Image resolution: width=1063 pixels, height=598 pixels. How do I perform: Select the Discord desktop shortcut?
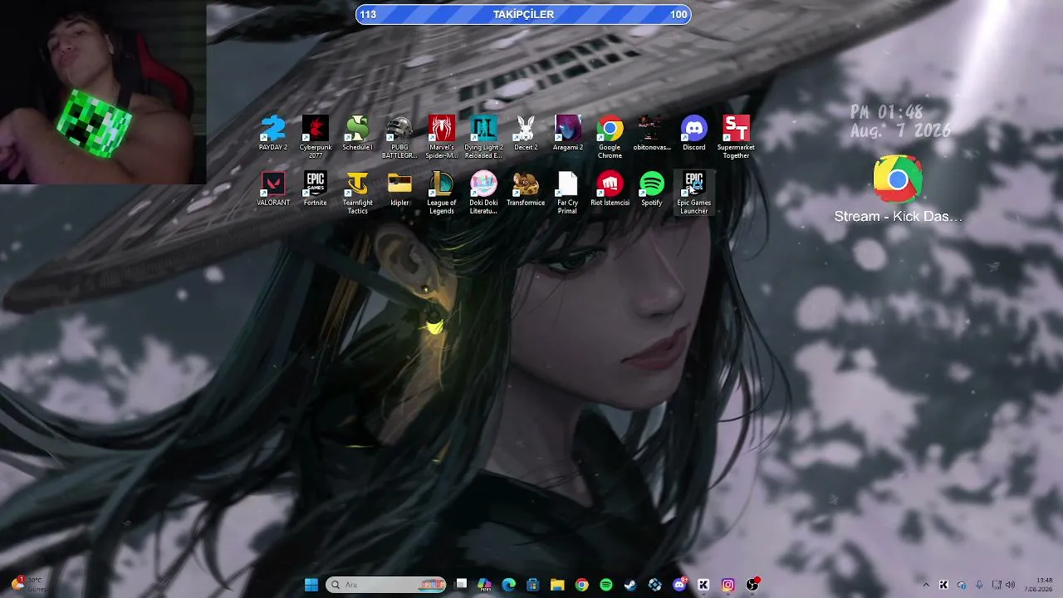(x=694, y=134)
